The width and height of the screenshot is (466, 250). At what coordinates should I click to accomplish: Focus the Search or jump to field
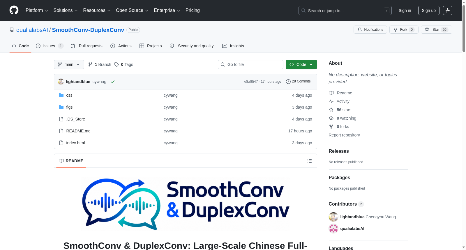(x=345, y=10)
